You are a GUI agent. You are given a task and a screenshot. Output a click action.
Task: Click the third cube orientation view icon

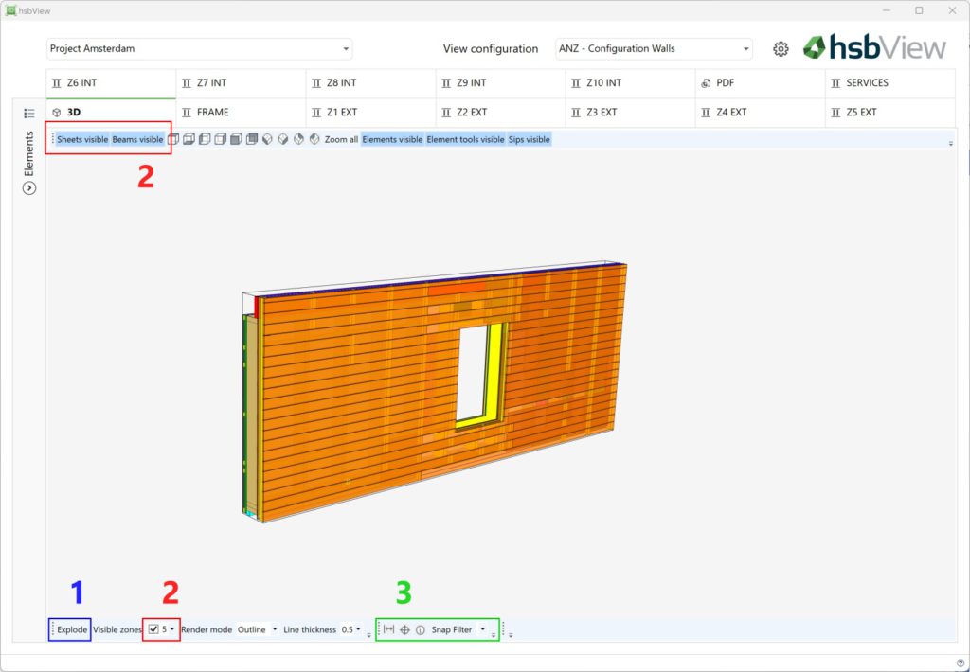205,139
